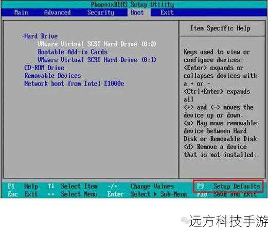
Task: Switch to the Advanced tab
Action: pos(57,12)
